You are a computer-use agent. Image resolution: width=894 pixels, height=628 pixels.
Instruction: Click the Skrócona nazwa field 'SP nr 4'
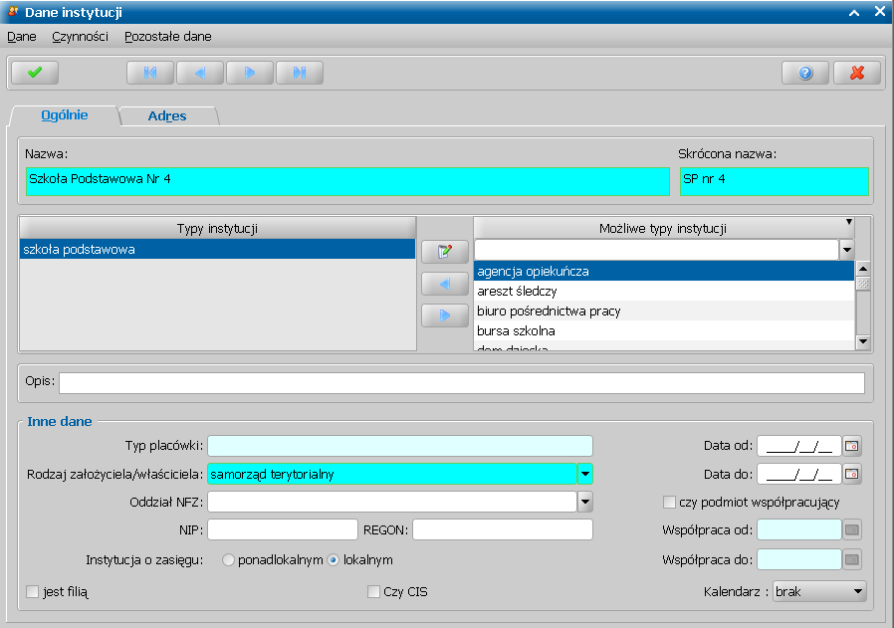(x=775, y=181)
